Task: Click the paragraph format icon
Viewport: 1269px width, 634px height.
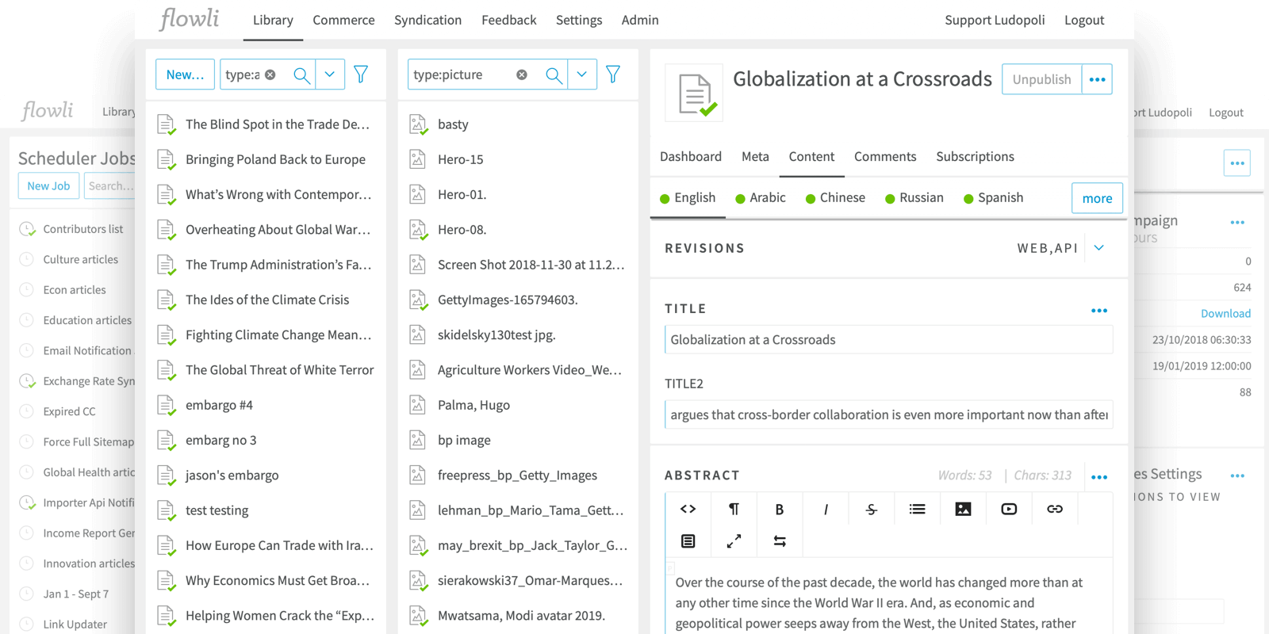Action: click(734, 509)
